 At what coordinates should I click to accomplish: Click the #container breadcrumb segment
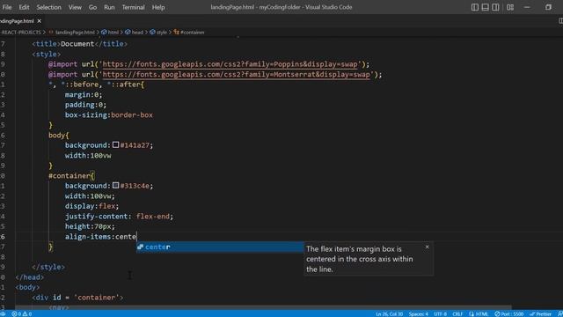click(x=189, y=33)
